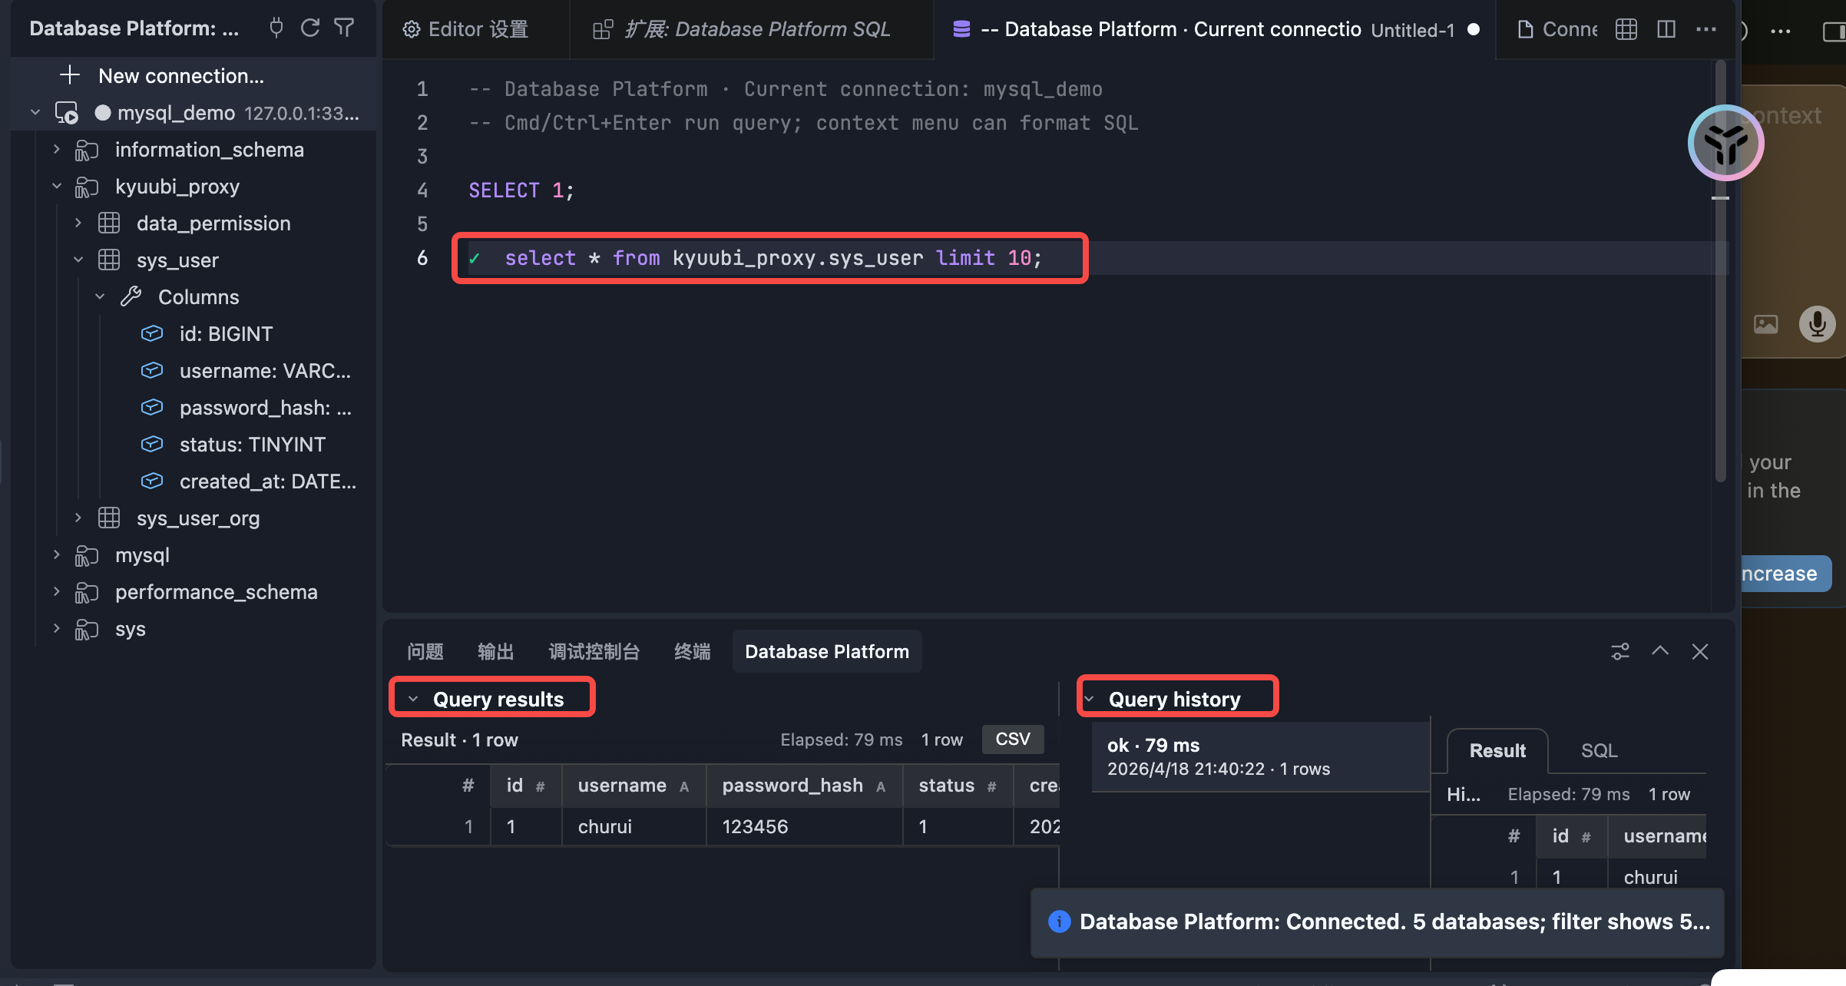Open the 终端 panel tab
The height and width of the screenshot is (986, 1846).
pos(693,651)
